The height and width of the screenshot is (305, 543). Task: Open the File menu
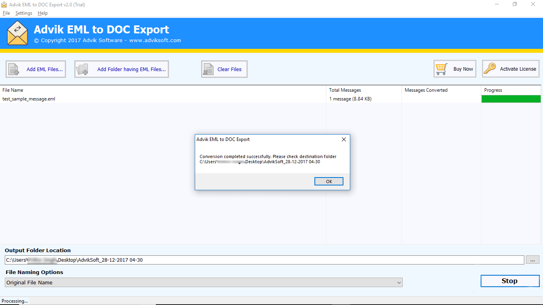coord(6,13)
